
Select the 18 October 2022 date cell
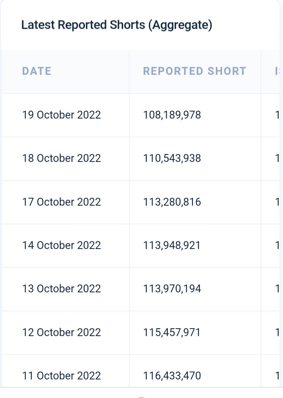(x=61, y=158)
